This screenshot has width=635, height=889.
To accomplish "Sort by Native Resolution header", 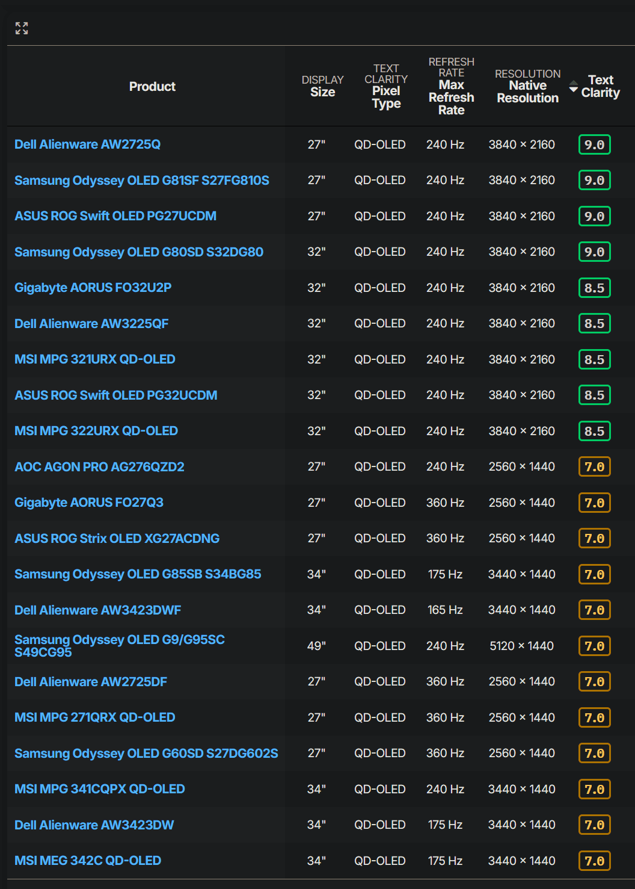I will tap(528, 86).
